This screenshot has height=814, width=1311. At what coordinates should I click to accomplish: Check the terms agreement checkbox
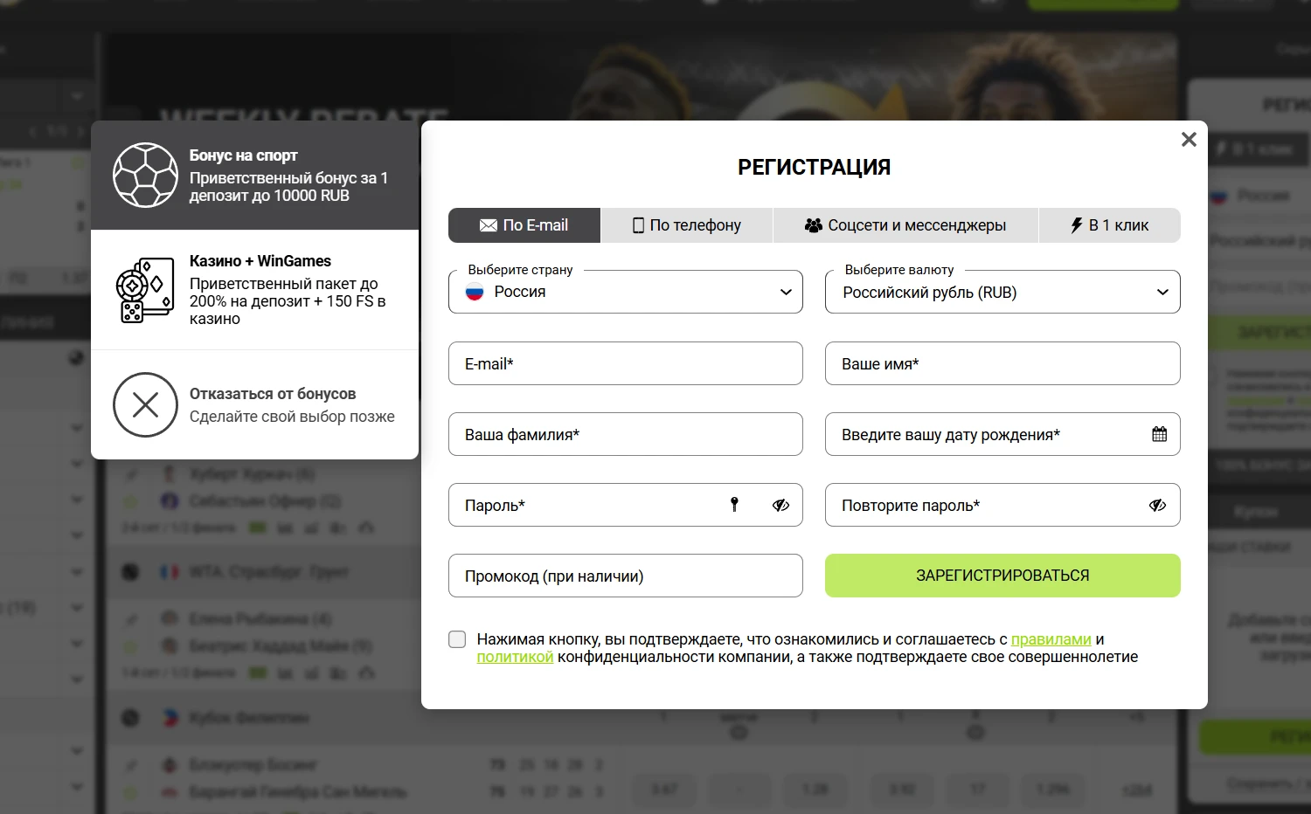click(457, 639)
